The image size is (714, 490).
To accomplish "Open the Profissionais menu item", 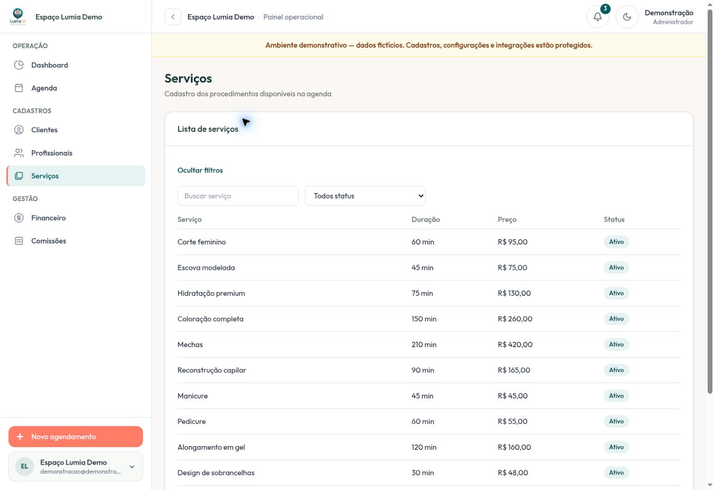I will click(76, 153).
